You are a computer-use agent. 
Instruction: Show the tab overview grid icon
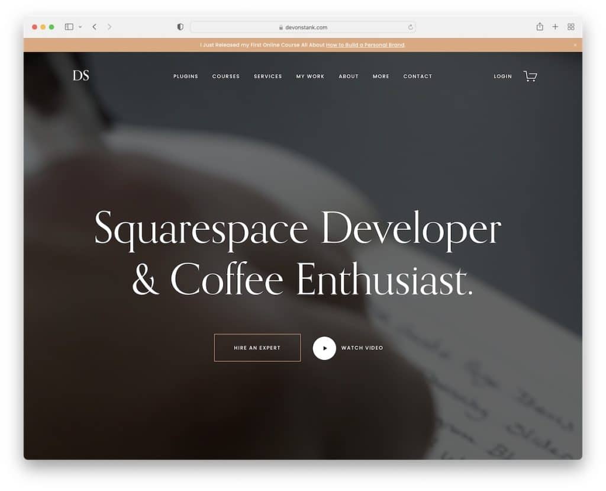pos(571,27)
